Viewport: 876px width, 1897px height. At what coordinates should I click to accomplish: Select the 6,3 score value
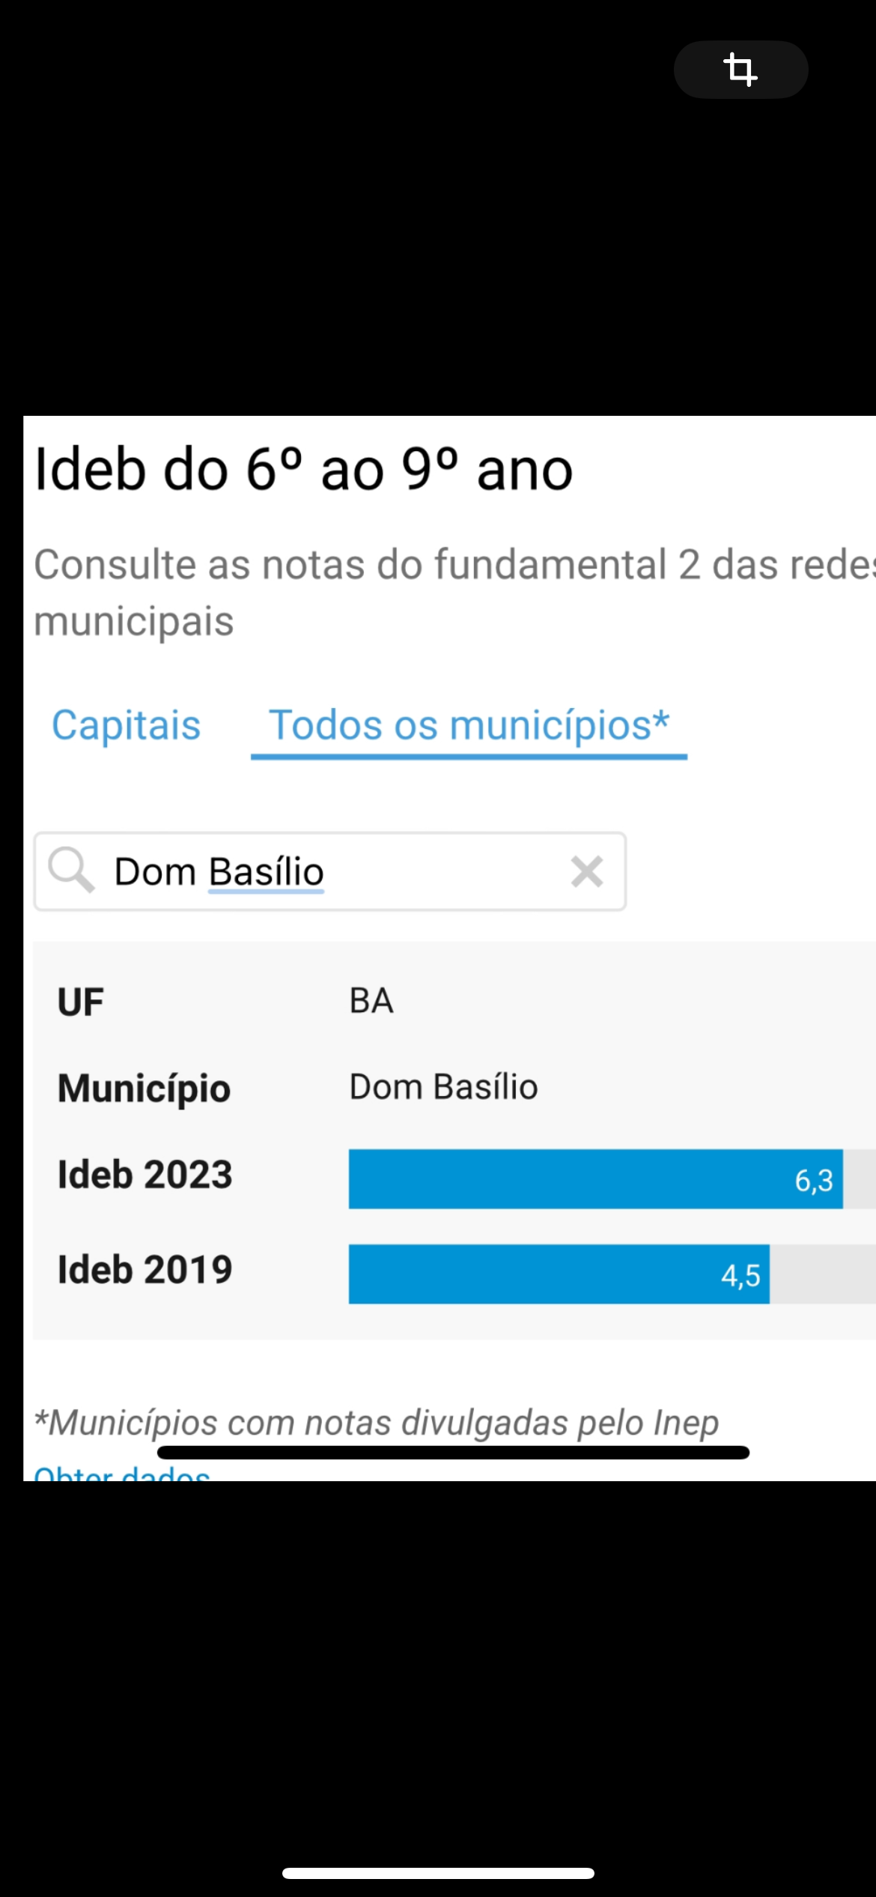(814, 1181)
